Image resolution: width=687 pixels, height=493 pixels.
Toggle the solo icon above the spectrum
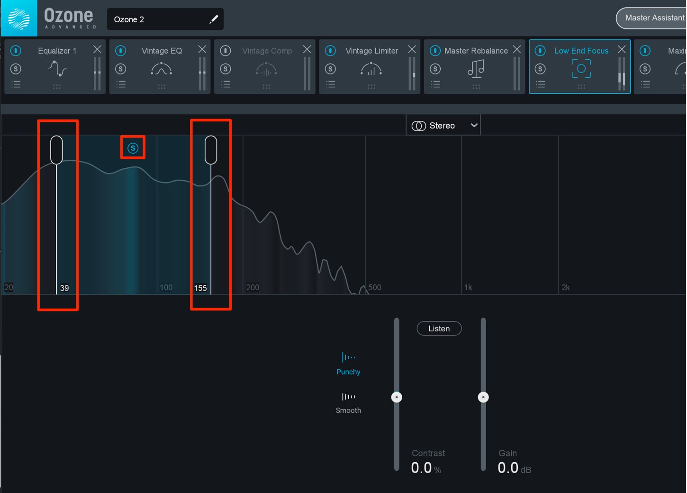(x=133, y=147)
